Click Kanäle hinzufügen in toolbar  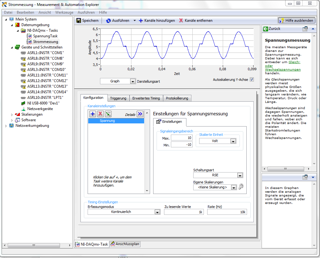pyautogui.click(x=157, y=21)
